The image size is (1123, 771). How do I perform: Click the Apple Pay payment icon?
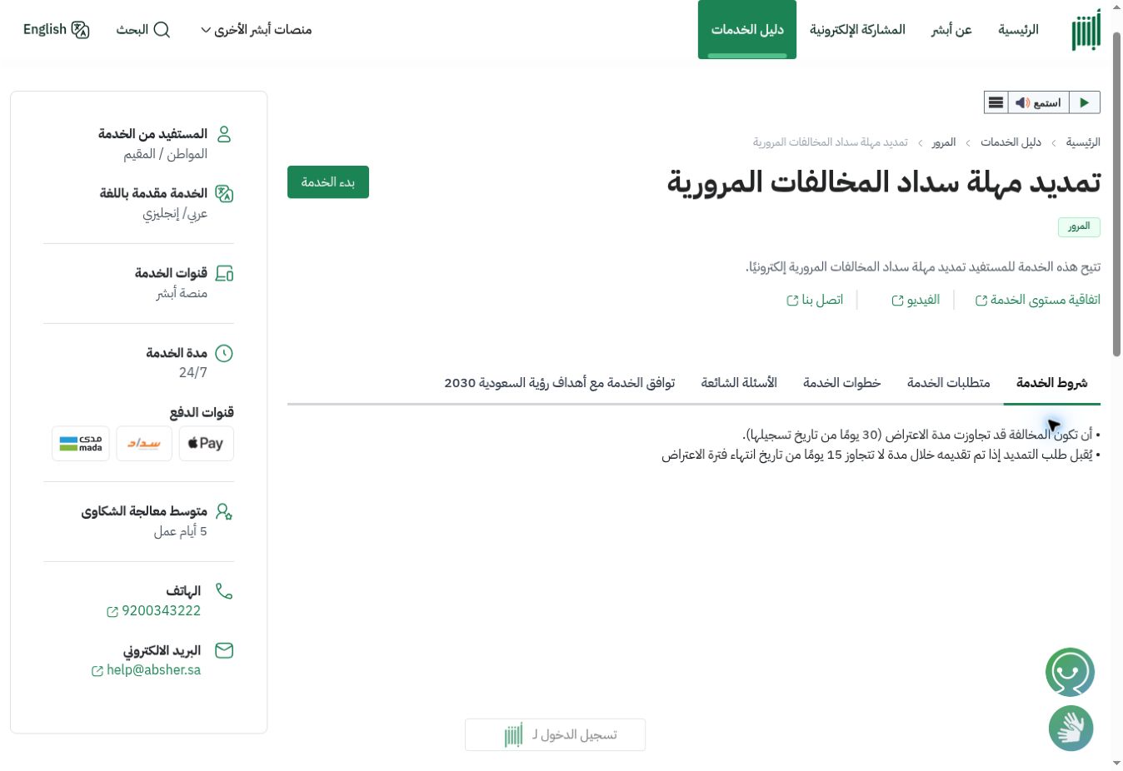tap(206, 444)
